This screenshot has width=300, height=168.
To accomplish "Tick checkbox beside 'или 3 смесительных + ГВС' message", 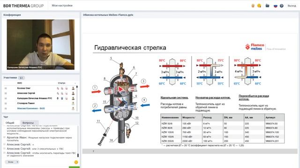I will [x=5, y=148].
